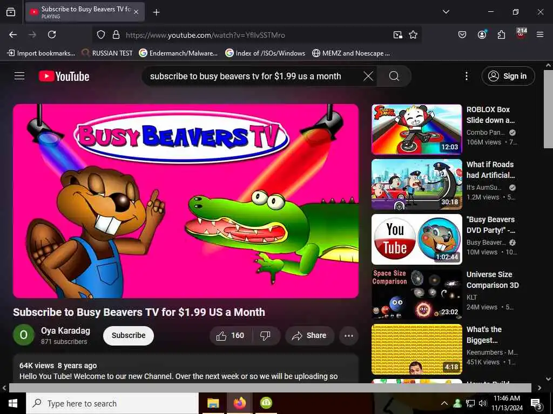Viewport: 553px width, 414px height.
Task: Subscribe to Oya Karadag channel
Action: pos(129,335)
